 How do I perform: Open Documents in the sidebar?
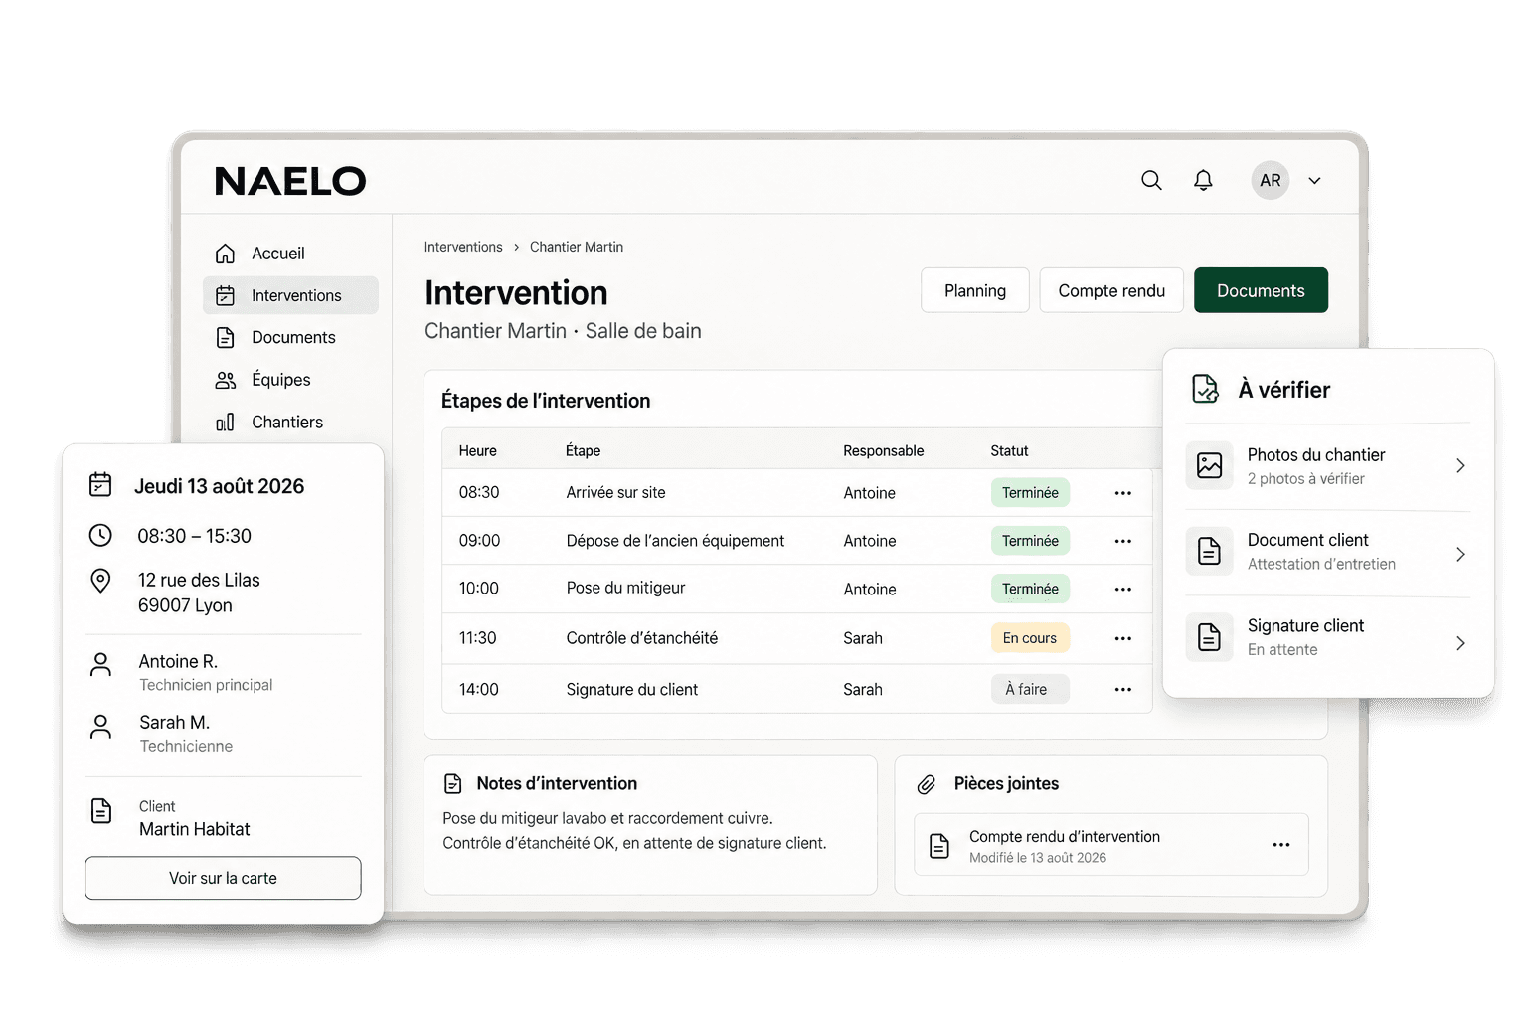290,338
